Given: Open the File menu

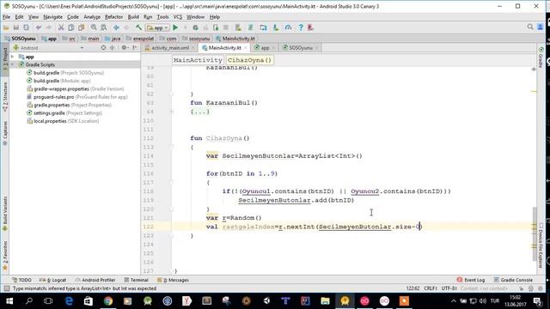Looking at the screenshot, I should (x=6, y=17).
